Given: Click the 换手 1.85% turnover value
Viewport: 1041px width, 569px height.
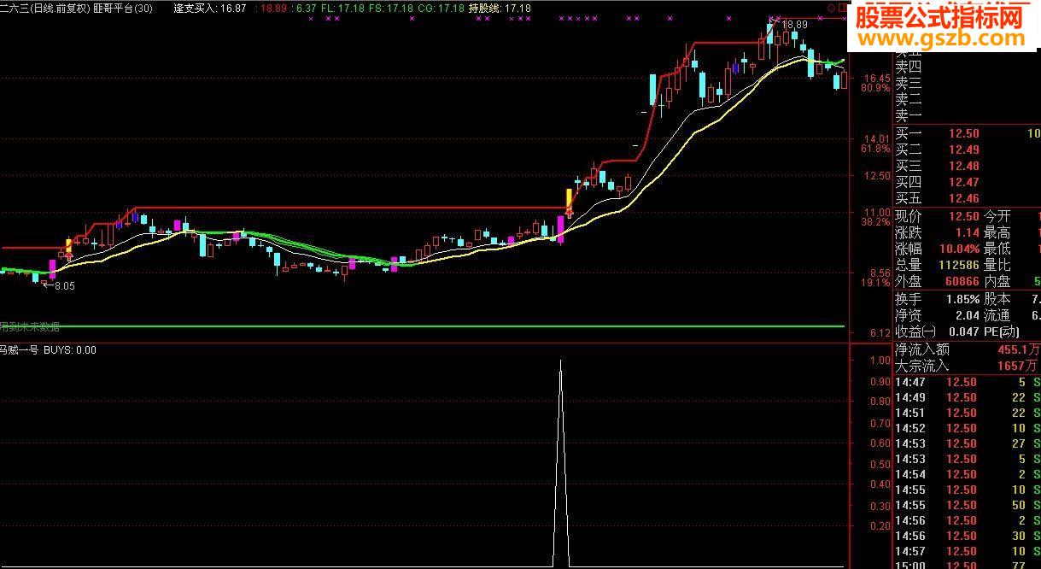Looking at the screenshot, I should coord(962,299).
